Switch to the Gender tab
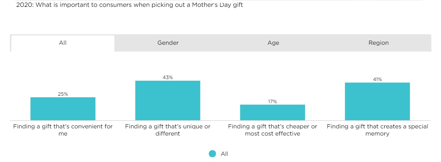 [x=168, y=43]
